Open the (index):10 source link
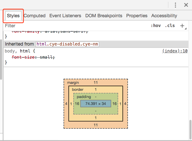The width and height of the screenshot is (192, 141). pos(175,51)
